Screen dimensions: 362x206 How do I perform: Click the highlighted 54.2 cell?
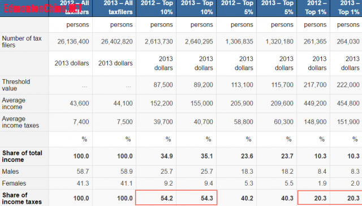click(x=156, y=198)
